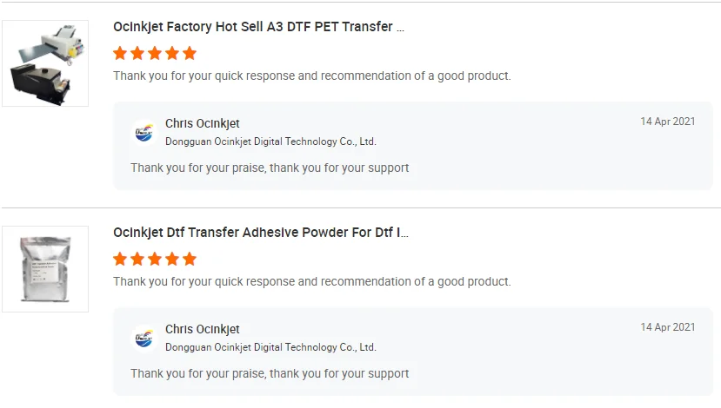The image size is (721, 408).
Task: Click the Ocinkjet logo avatar in the second reply
Action: point(144,338)
